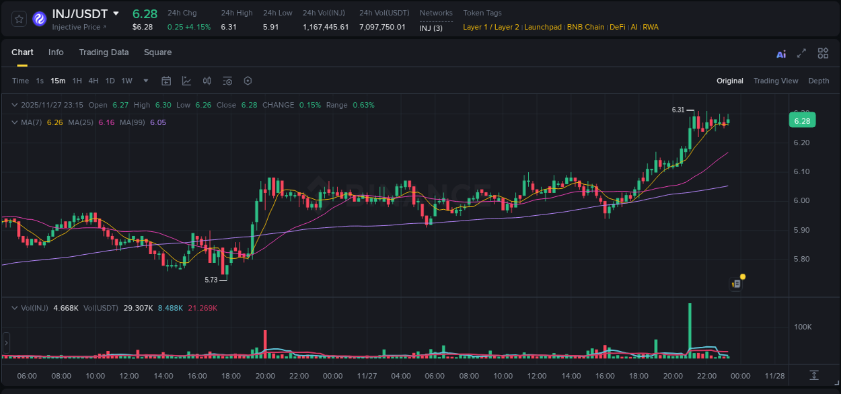The image size is (841, 394).
Task: Select the line chart style icon
Action: click(186, 80)
